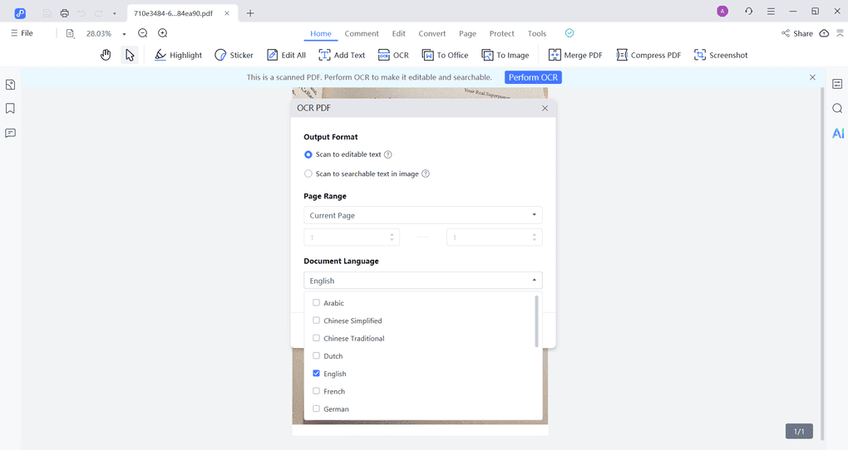848x450 pixels.
Task: Click the undo arrow in title bar
Action: tap(81, 13)
